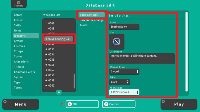Expand the plus icon beside 0055

tap(46, 60)
